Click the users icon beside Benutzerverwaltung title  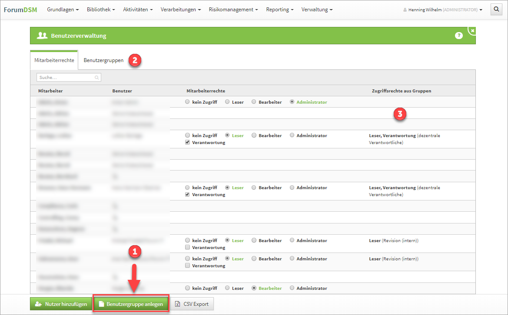42,36
